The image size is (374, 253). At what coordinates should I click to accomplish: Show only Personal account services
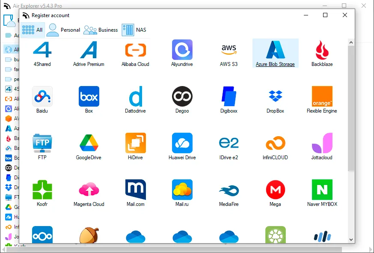(x=63, y=30)
